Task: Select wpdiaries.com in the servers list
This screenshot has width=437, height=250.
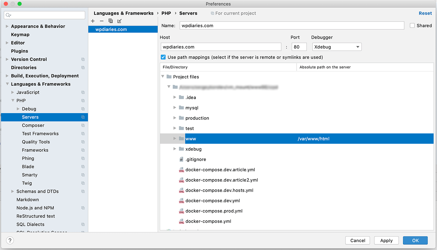Action: click(x=123, y=29)
